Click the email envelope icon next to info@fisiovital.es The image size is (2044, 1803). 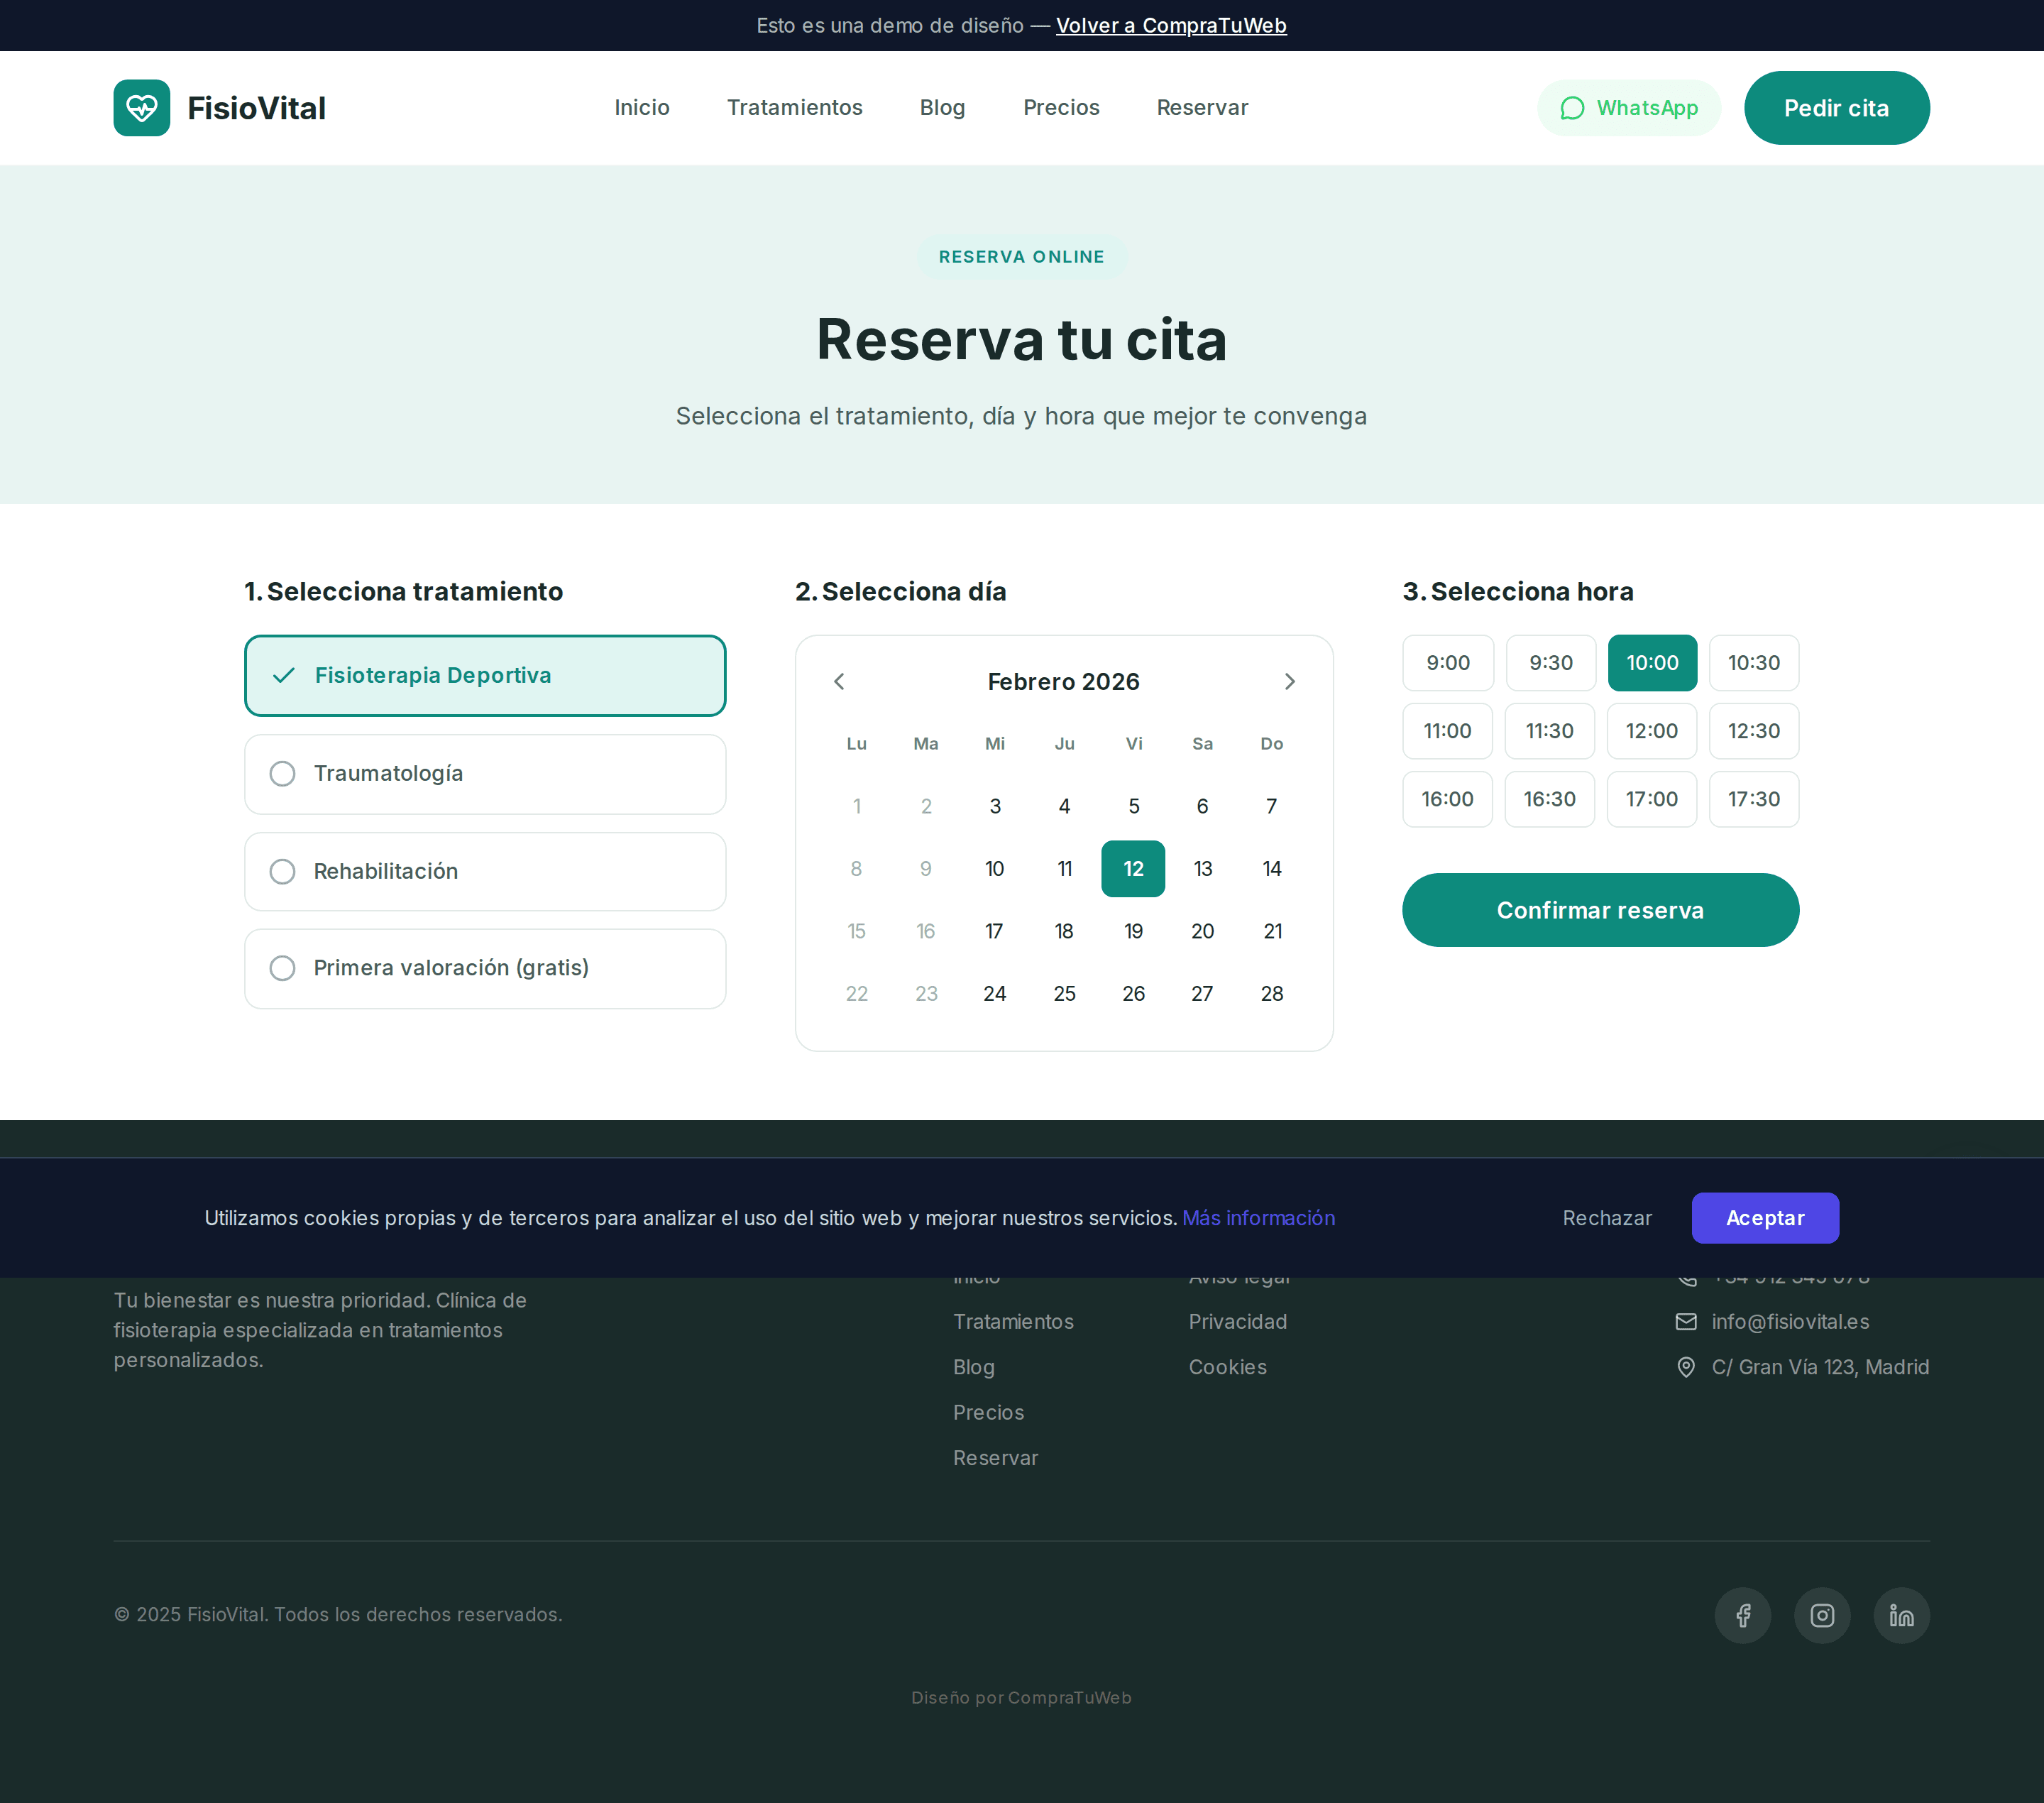tap(1686, 1321)
